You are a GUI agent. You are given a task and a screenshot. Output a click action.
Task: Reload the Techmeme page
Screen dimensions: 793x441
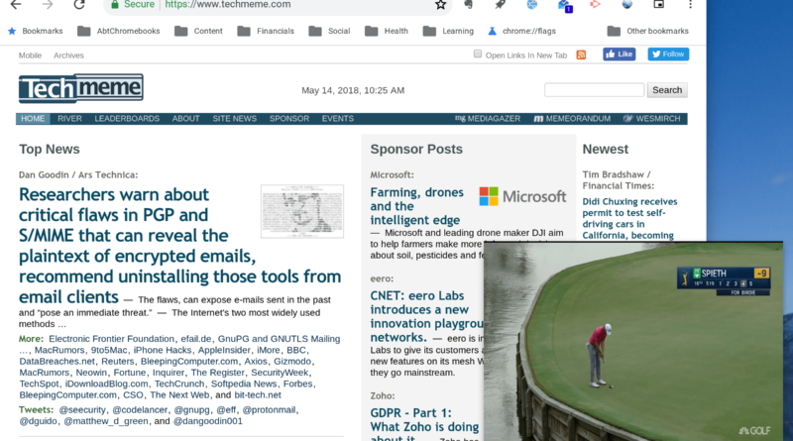tap(79, 5)
